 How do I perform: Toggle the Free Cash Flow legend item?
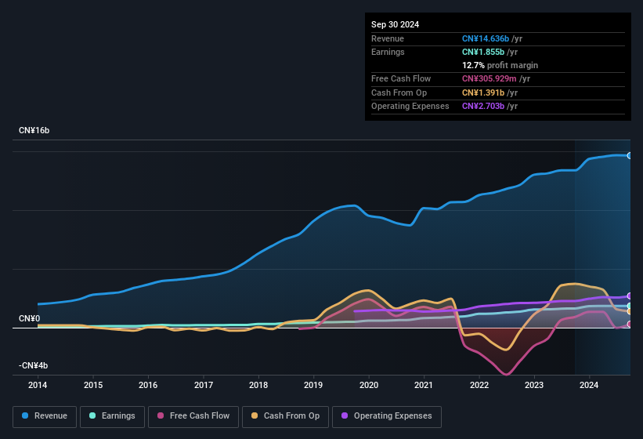point(194,416)
